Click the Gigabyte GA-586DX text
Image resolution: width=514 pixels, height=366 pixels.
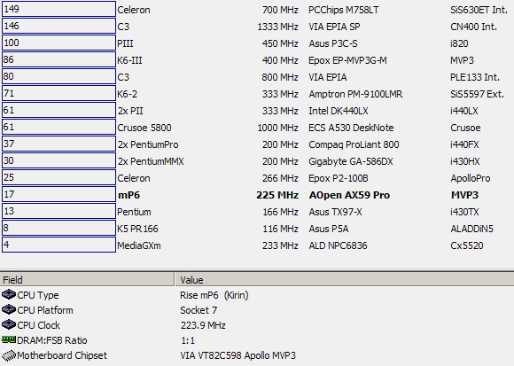[x=351, y=161]
